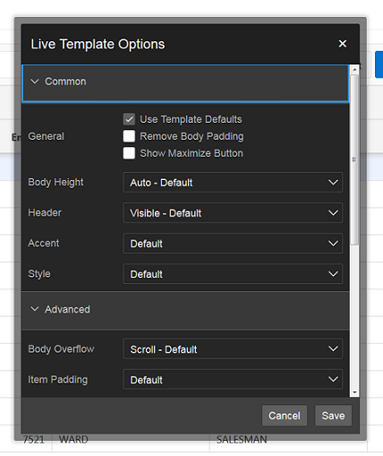Viewport: 383px width, 456px height.
Task: Close the Live Template Options dialog
Action: pyautogui.click(x=343, y=44)
